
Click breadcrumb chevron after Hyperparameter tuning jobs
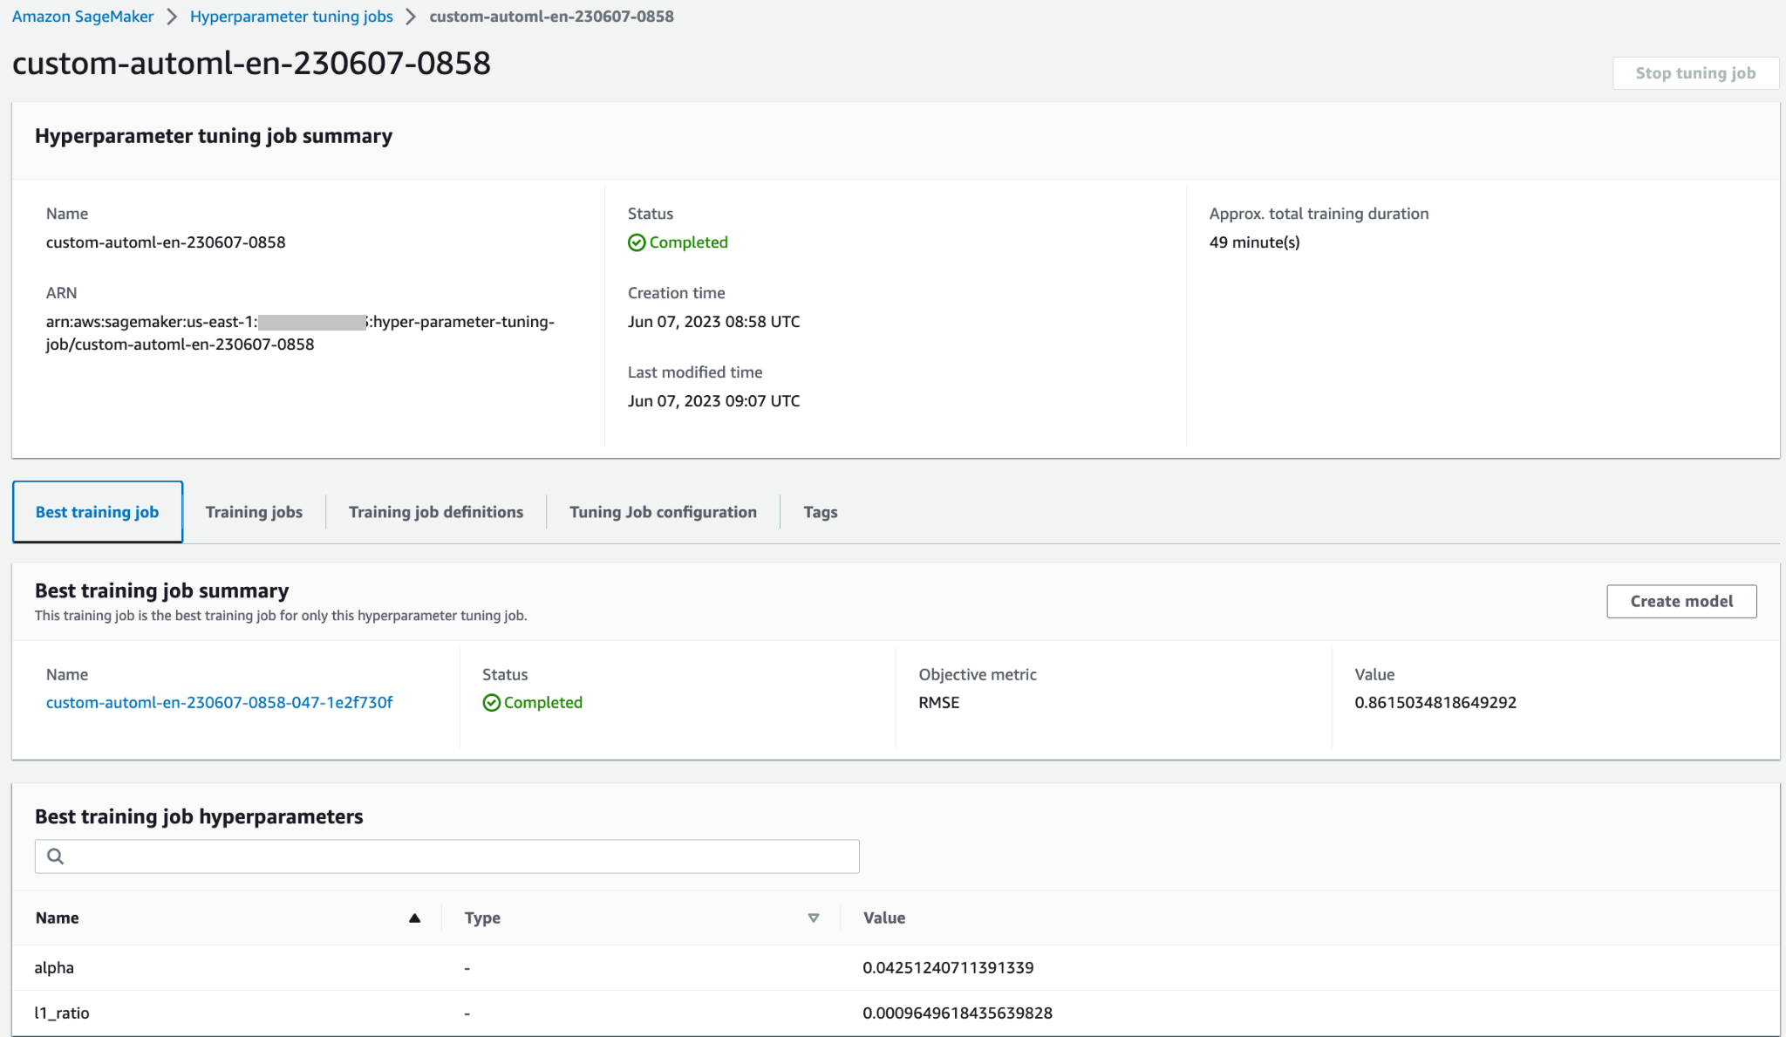tap(411, 17)
